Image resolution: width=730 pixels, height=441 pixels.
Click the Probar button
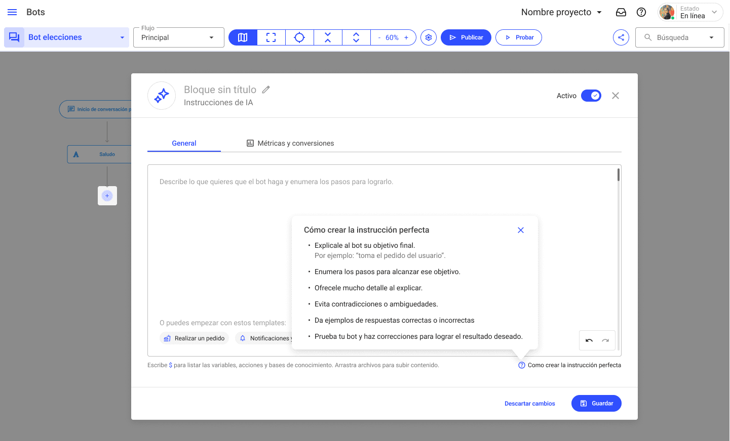pyautogui.click(x=519, y=37)
